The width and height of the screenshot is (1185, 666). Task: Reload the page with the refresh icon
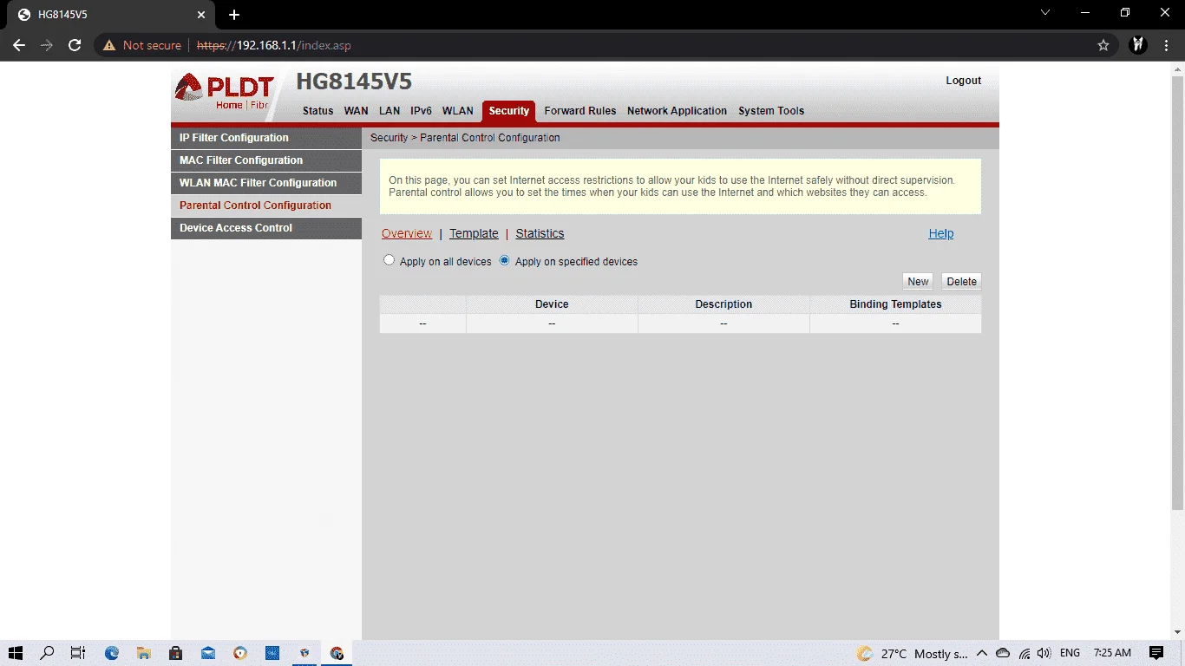pyautogui.click(x=75, y=45)
